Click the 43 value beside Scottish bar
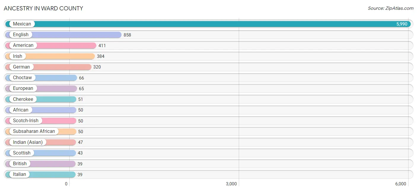Viewport: 417px width, 191px height. 80,153
